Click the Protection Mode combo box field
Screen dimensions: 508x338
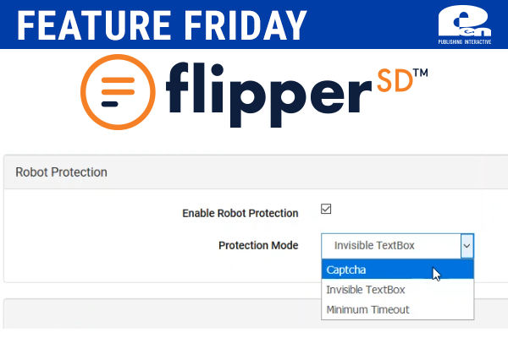[x=398, y=246]
